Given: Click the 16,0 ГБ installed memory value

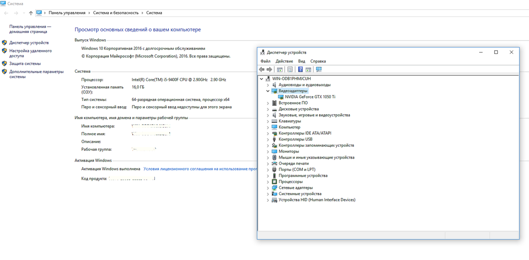Looking at the screenshot, I should [138, 87].
